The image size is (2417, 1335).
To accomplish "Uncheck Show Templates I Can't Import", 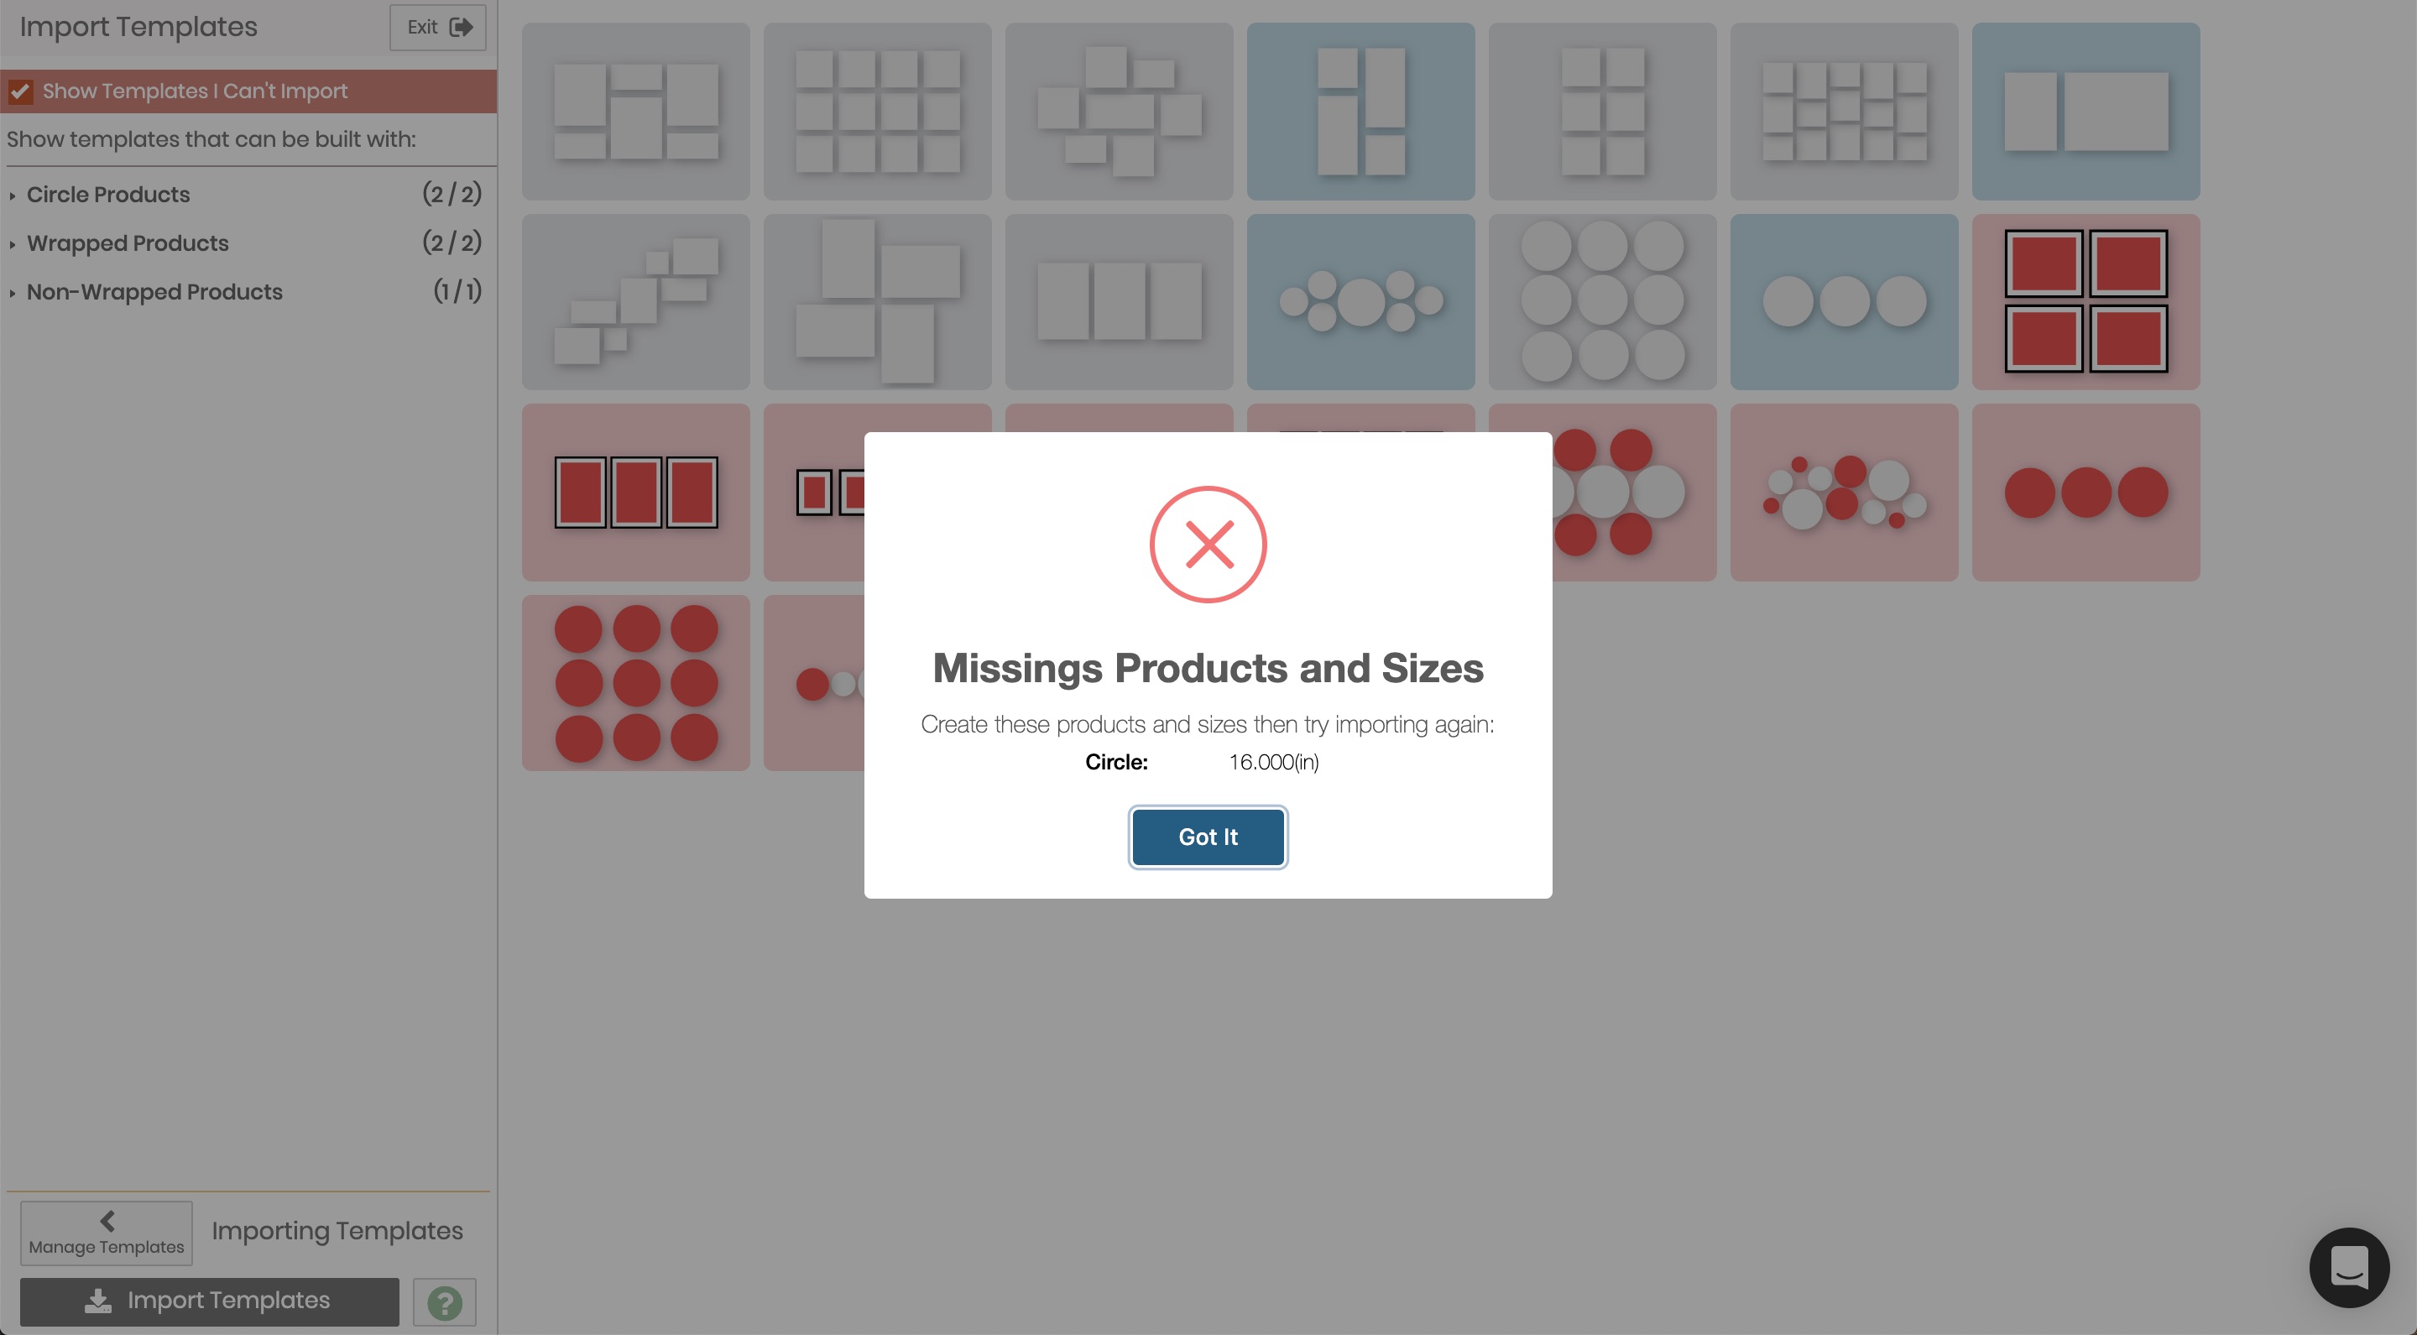I will [x=21, y=91].
